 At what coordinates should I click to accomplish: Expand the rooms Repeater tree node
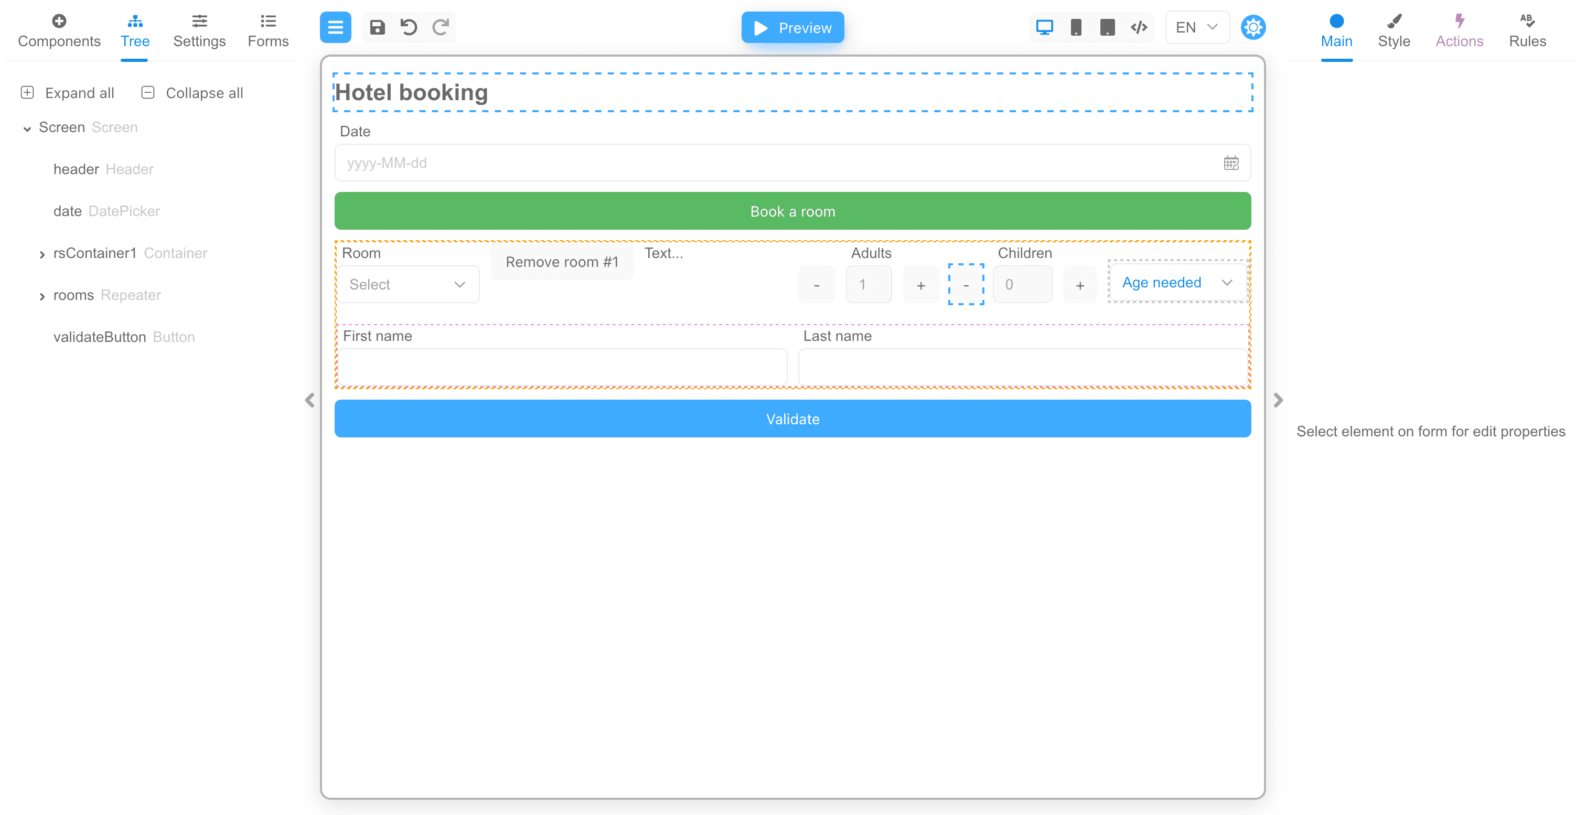tap(42, 296)
